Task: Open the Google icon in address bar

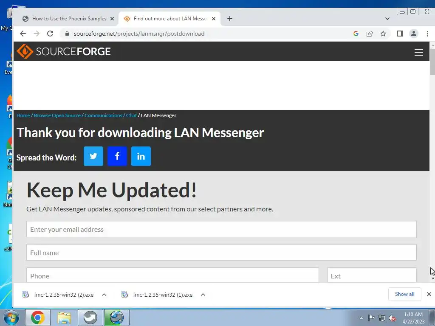Action: 356,34
